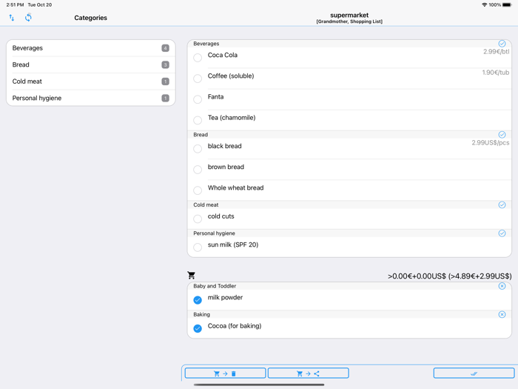Click the Baking section header label
Screen dimensions: 518x389
pos(201,315)
